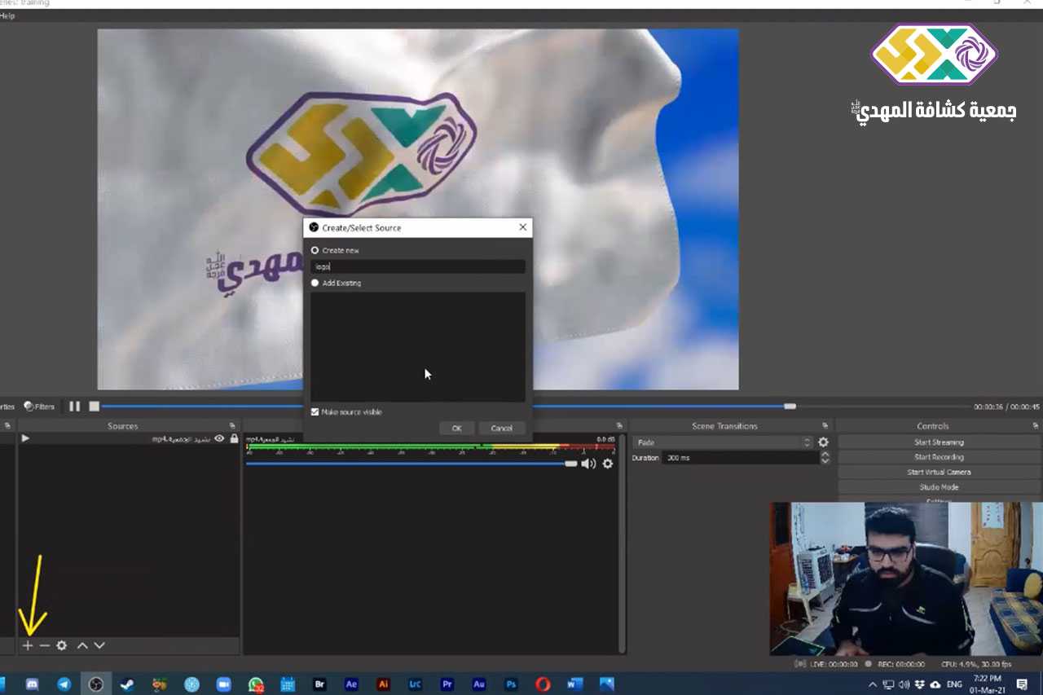Click the Start Recording button

pos(939,457)
